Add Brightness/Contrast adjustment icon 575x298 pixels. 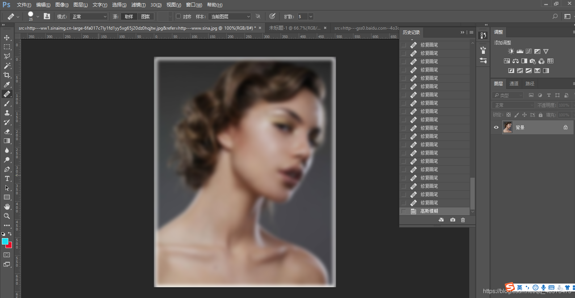click(x=511, y=51)
